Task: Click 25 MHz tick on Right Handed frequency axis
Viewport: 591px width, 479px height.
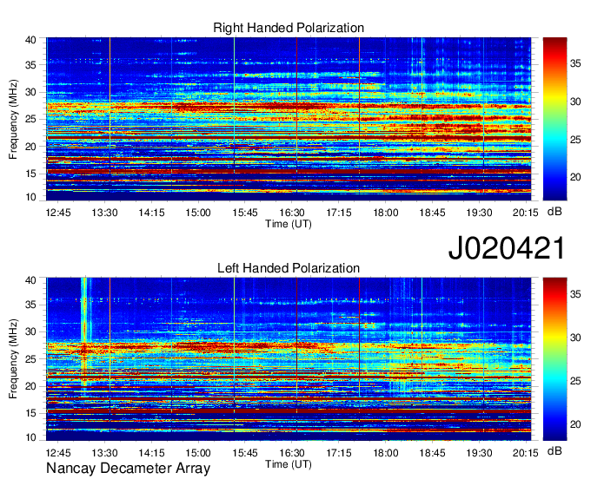Action: point(31,119)
